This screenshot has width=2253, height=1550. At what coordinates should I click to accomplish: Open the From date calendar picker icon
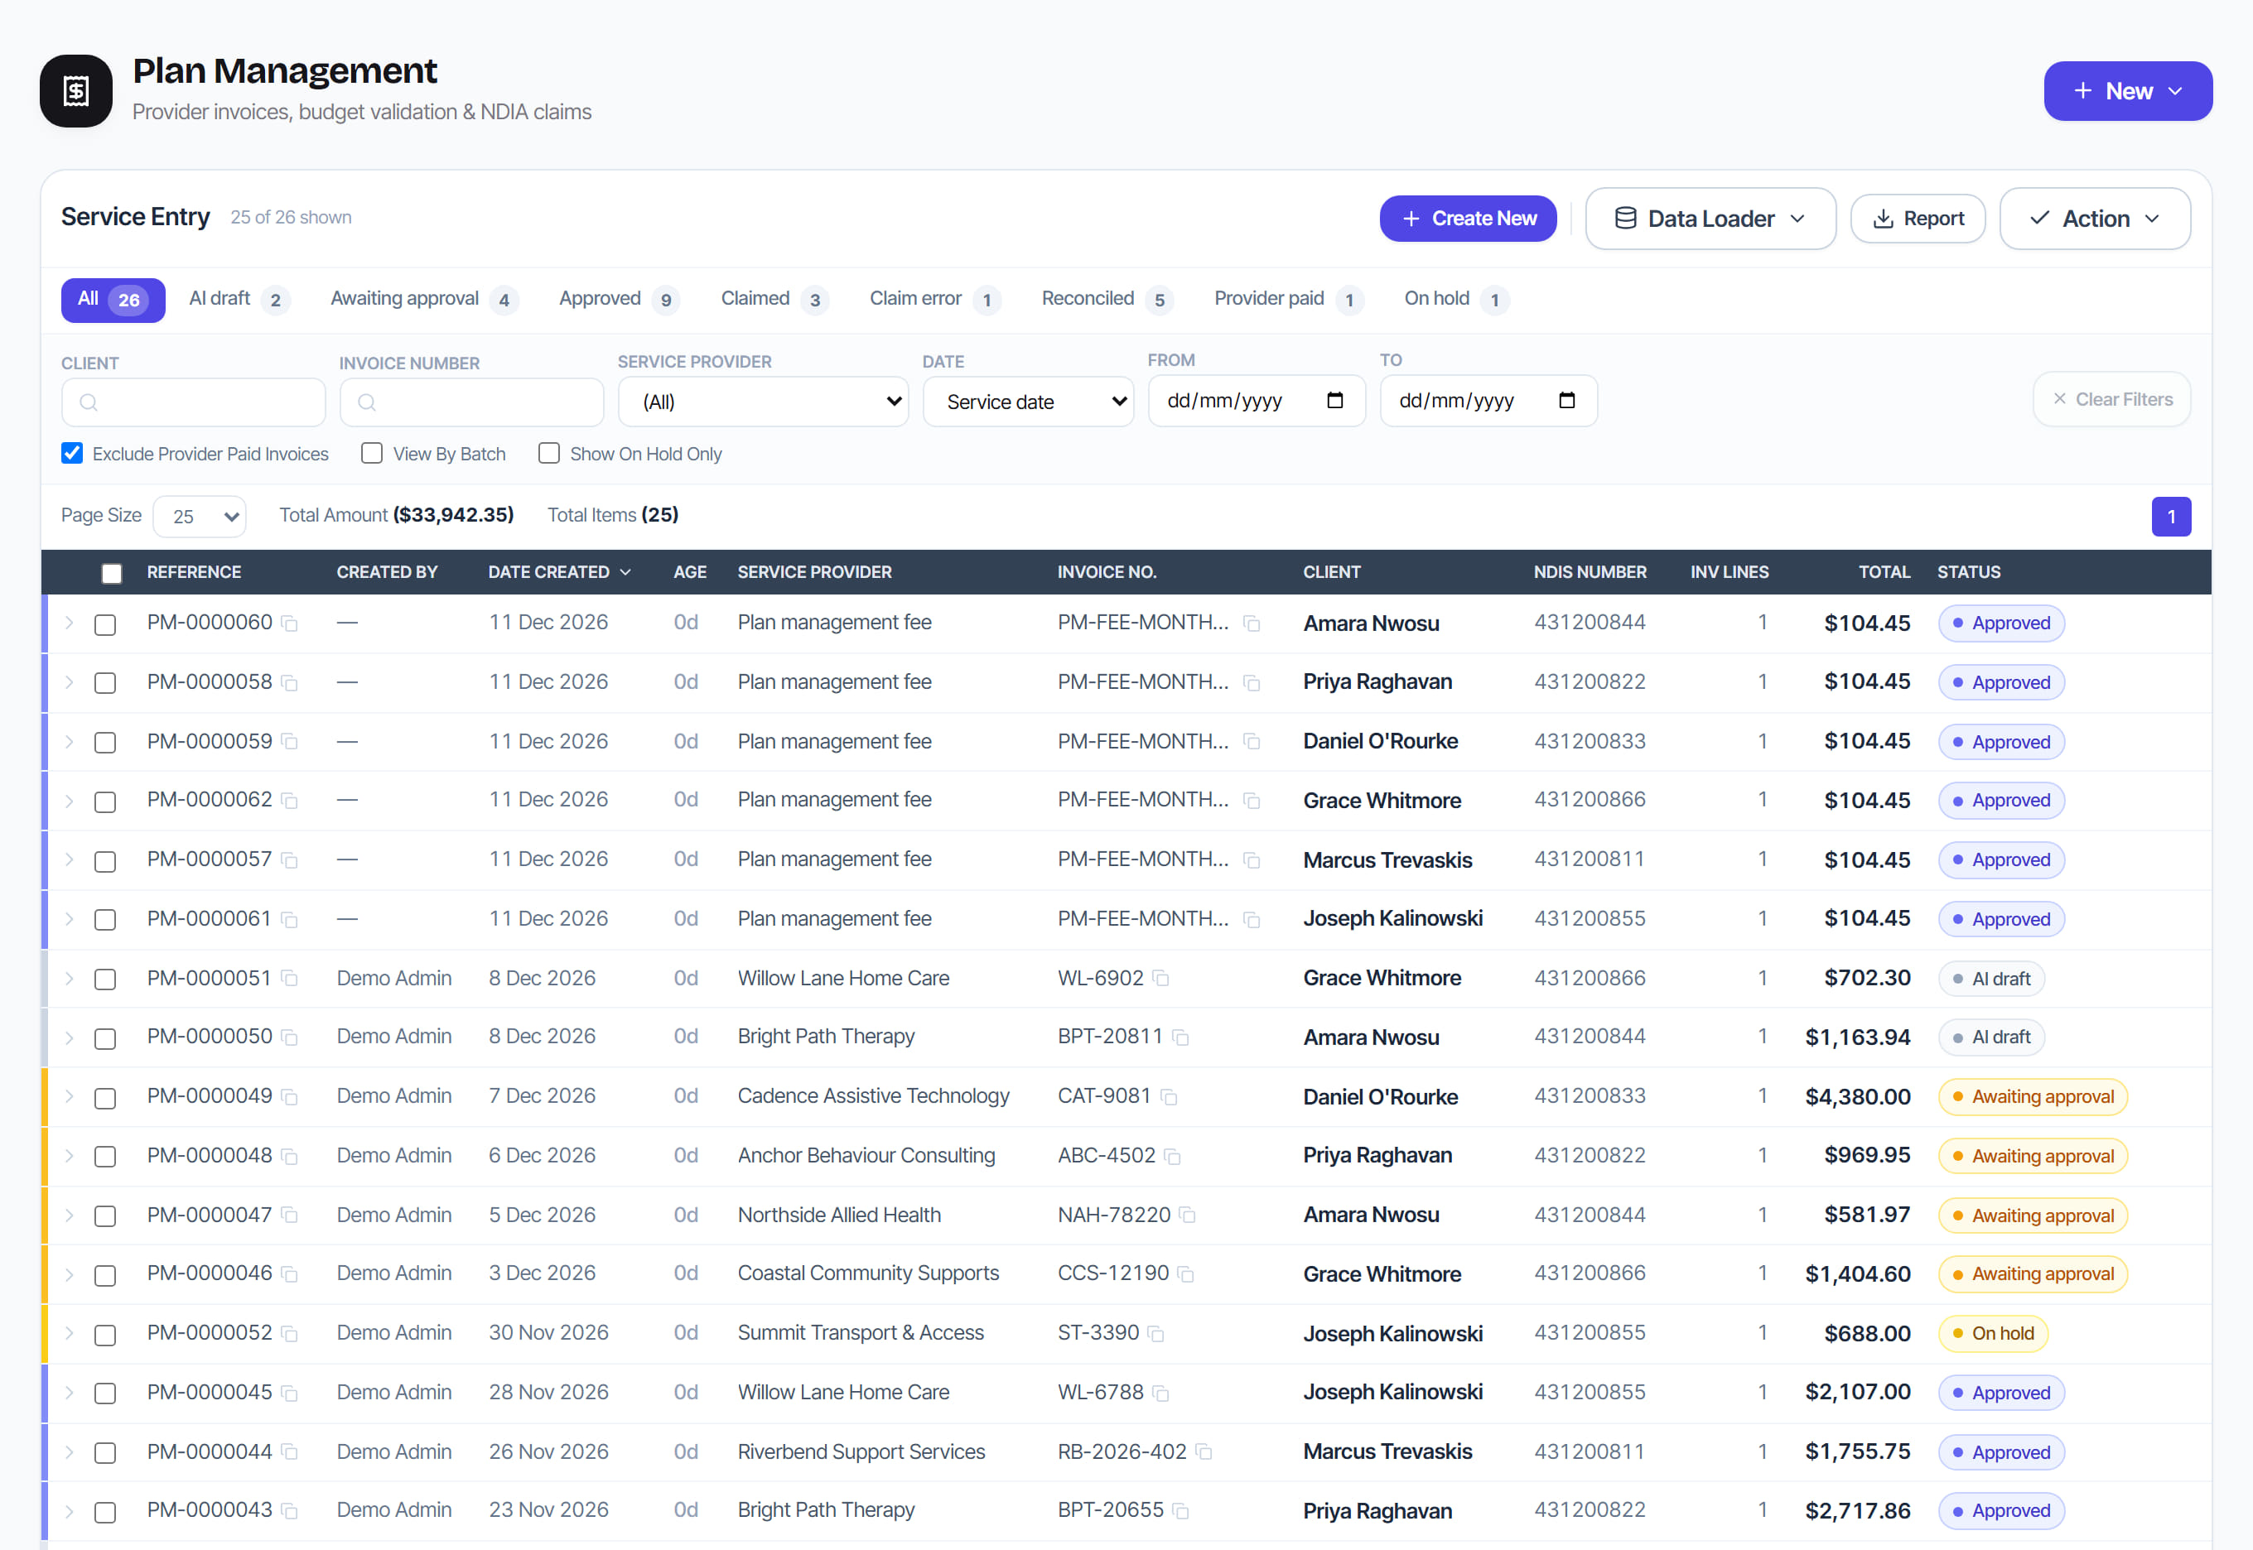pos(1335,400)
